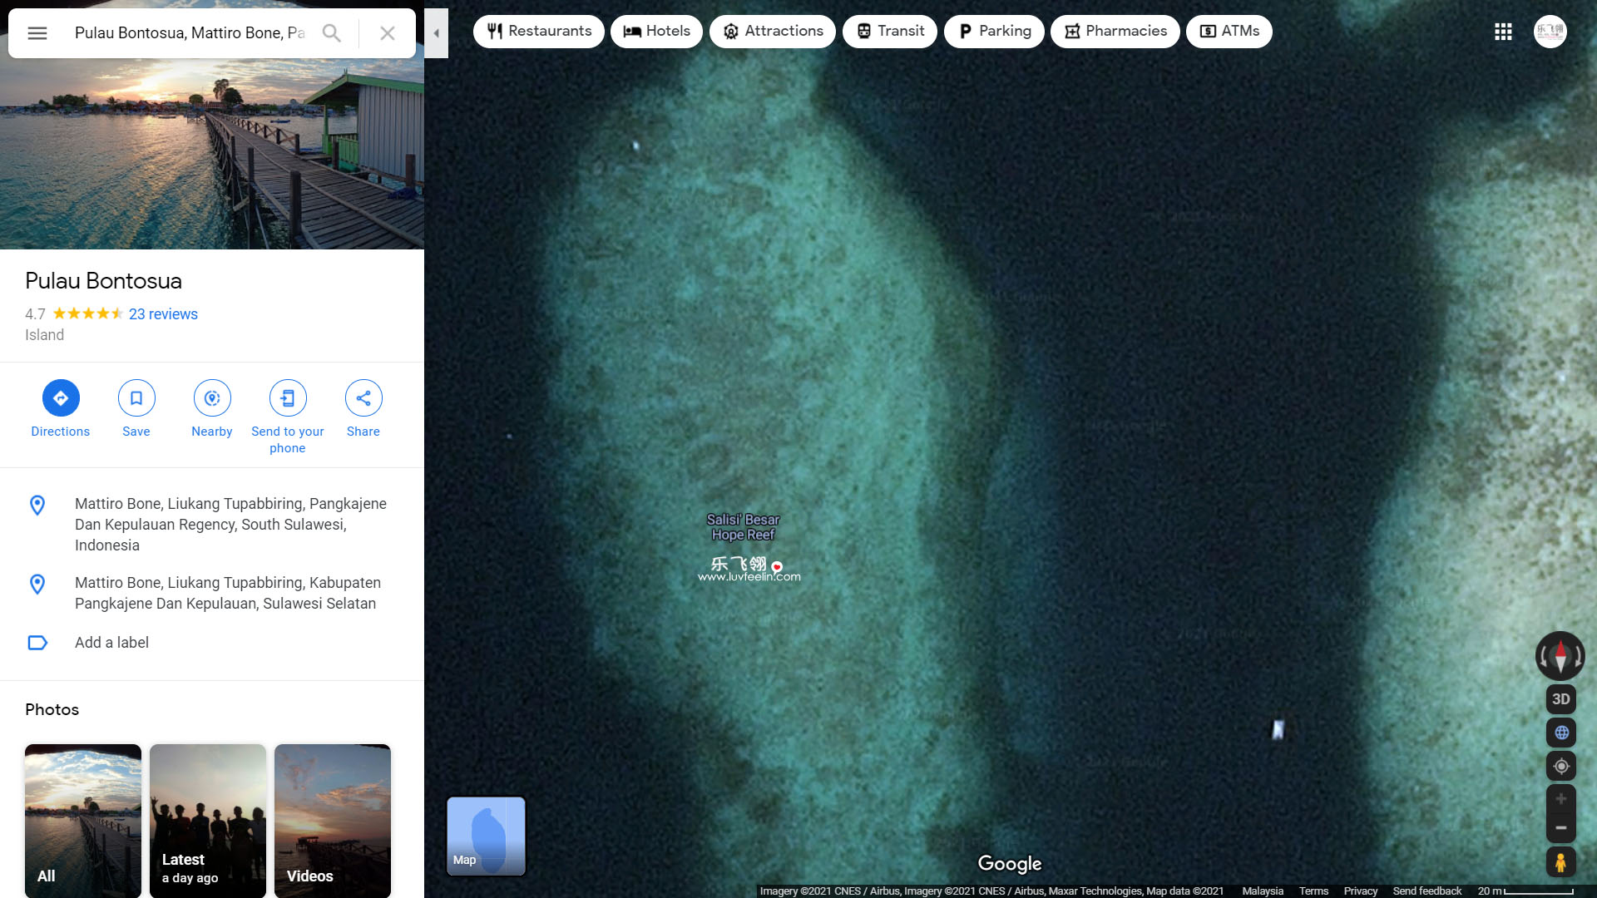Zoom out using the minus button
Image resolution: width=1597 pixels, height=898 pixels.
point(1560,828)
